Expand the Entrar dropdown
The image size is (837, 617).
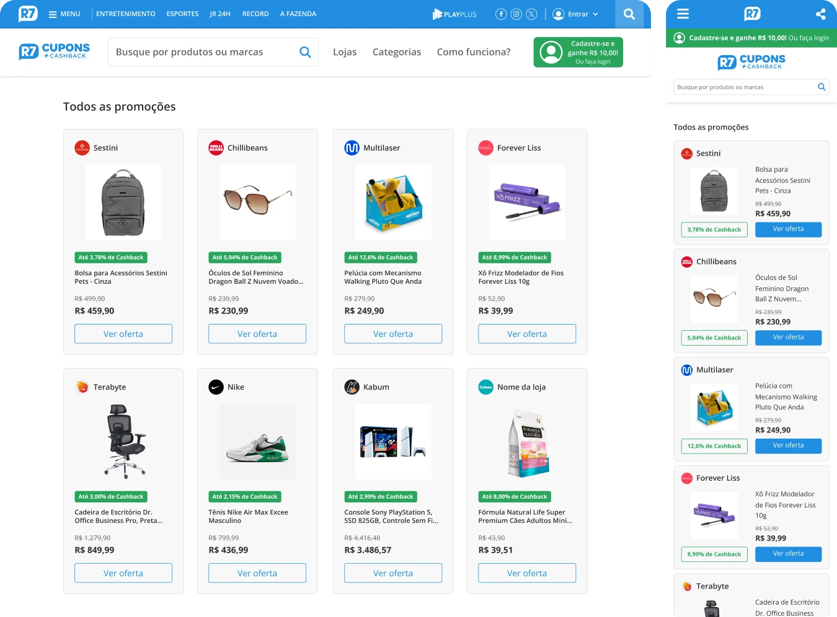tap(575, 14)
